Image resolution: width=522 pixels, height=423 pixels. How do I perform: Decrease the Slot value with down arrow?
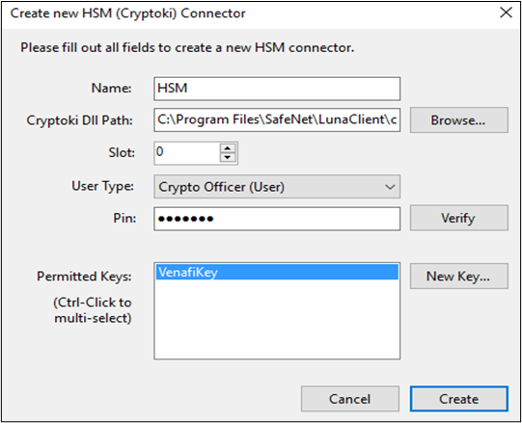(x=228, y=157)
